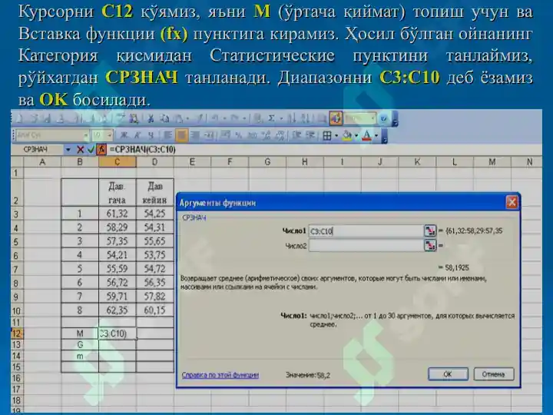Toggle Italic (К) formatting
This screenshot has width=553, height=415.
137,135
